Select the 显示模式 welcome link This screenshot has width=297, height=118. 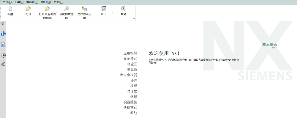pos(130,59)
